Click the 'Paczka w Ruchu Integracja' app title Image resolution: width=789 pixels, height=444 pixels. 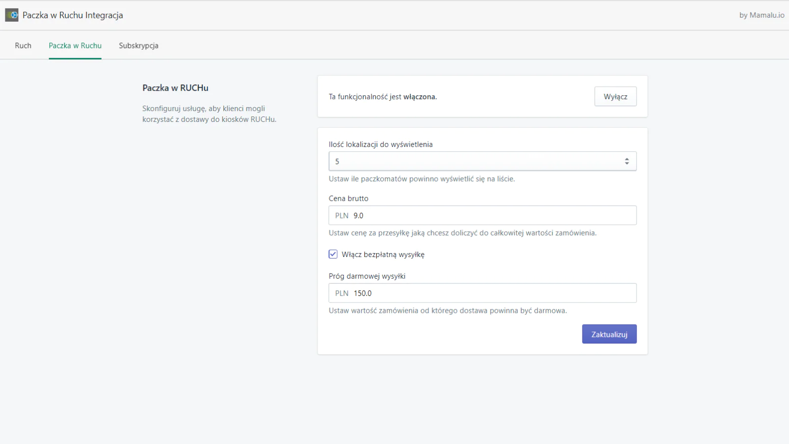[x=73, y=15]
